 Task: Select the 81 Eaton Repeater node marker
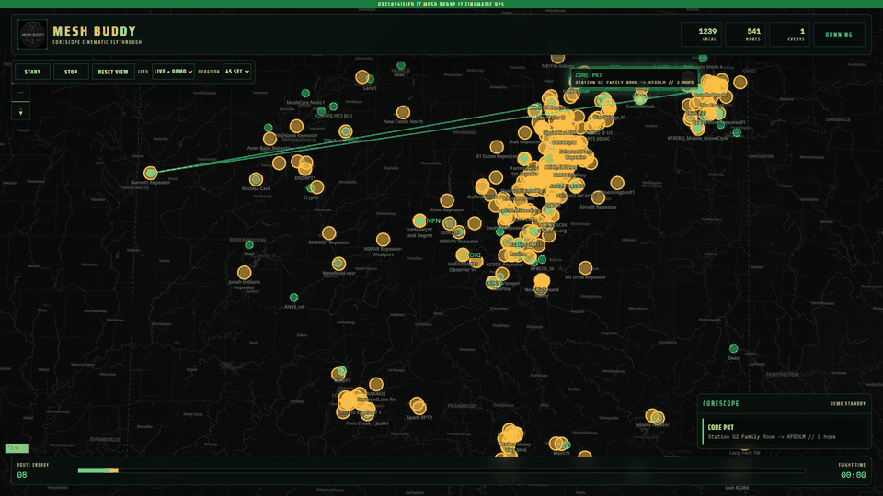tap(497, 147)
